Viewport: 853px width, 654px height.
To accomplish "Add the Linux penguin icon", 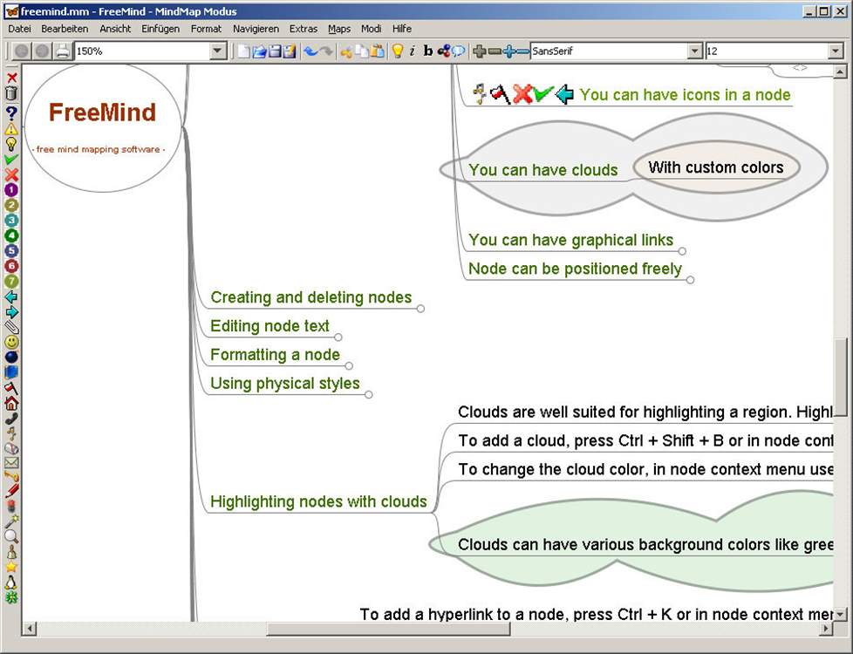I will (11, 582).
